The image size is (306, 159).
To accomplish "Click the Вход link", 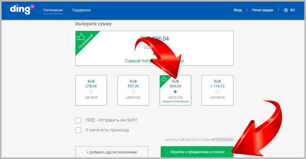I will 238,10.
